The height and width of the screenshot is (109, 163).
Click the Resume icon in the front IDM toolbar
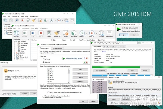pyautogui.click(x=24, y=33)
